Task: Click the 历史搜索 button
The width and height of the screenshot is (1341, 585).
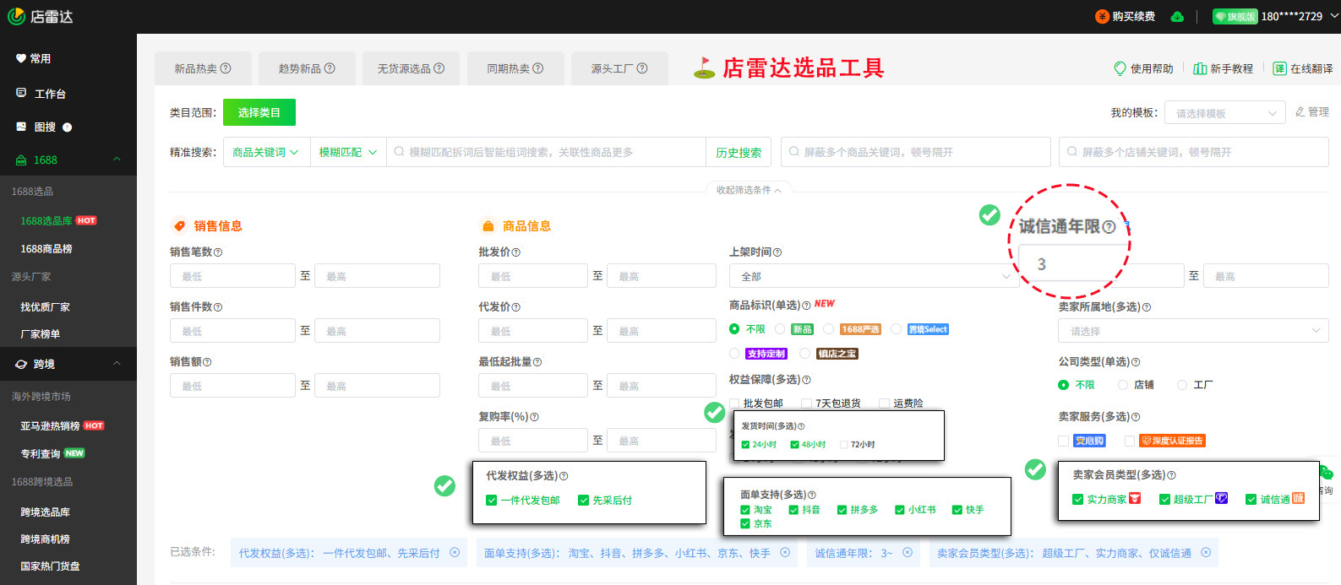Action: click(x=739, y=153)
